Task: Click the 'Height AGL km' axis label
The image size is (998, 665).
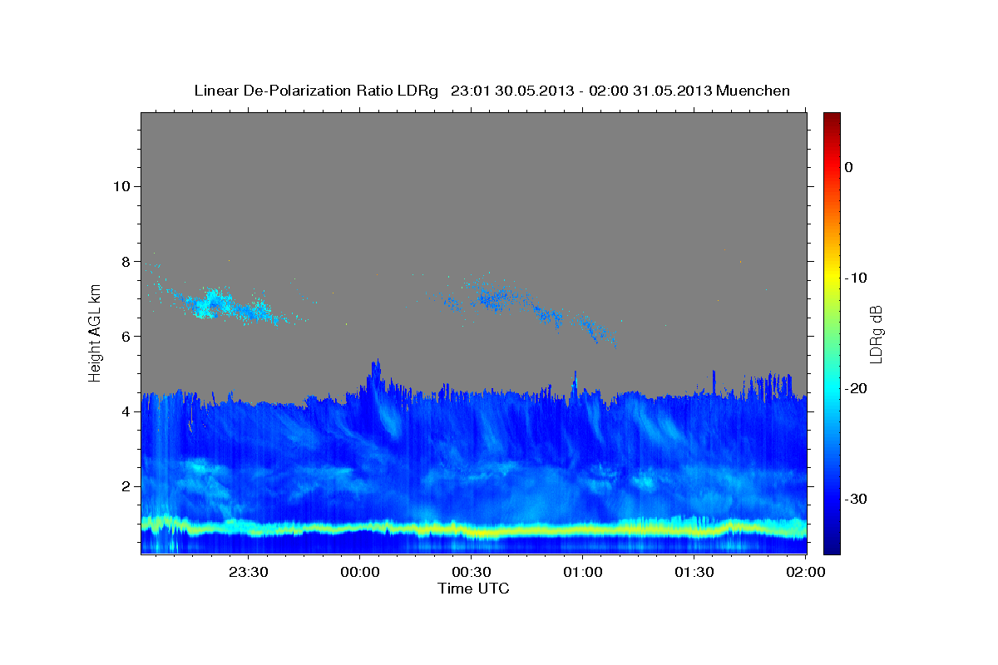Action: [x=95, y=333]
